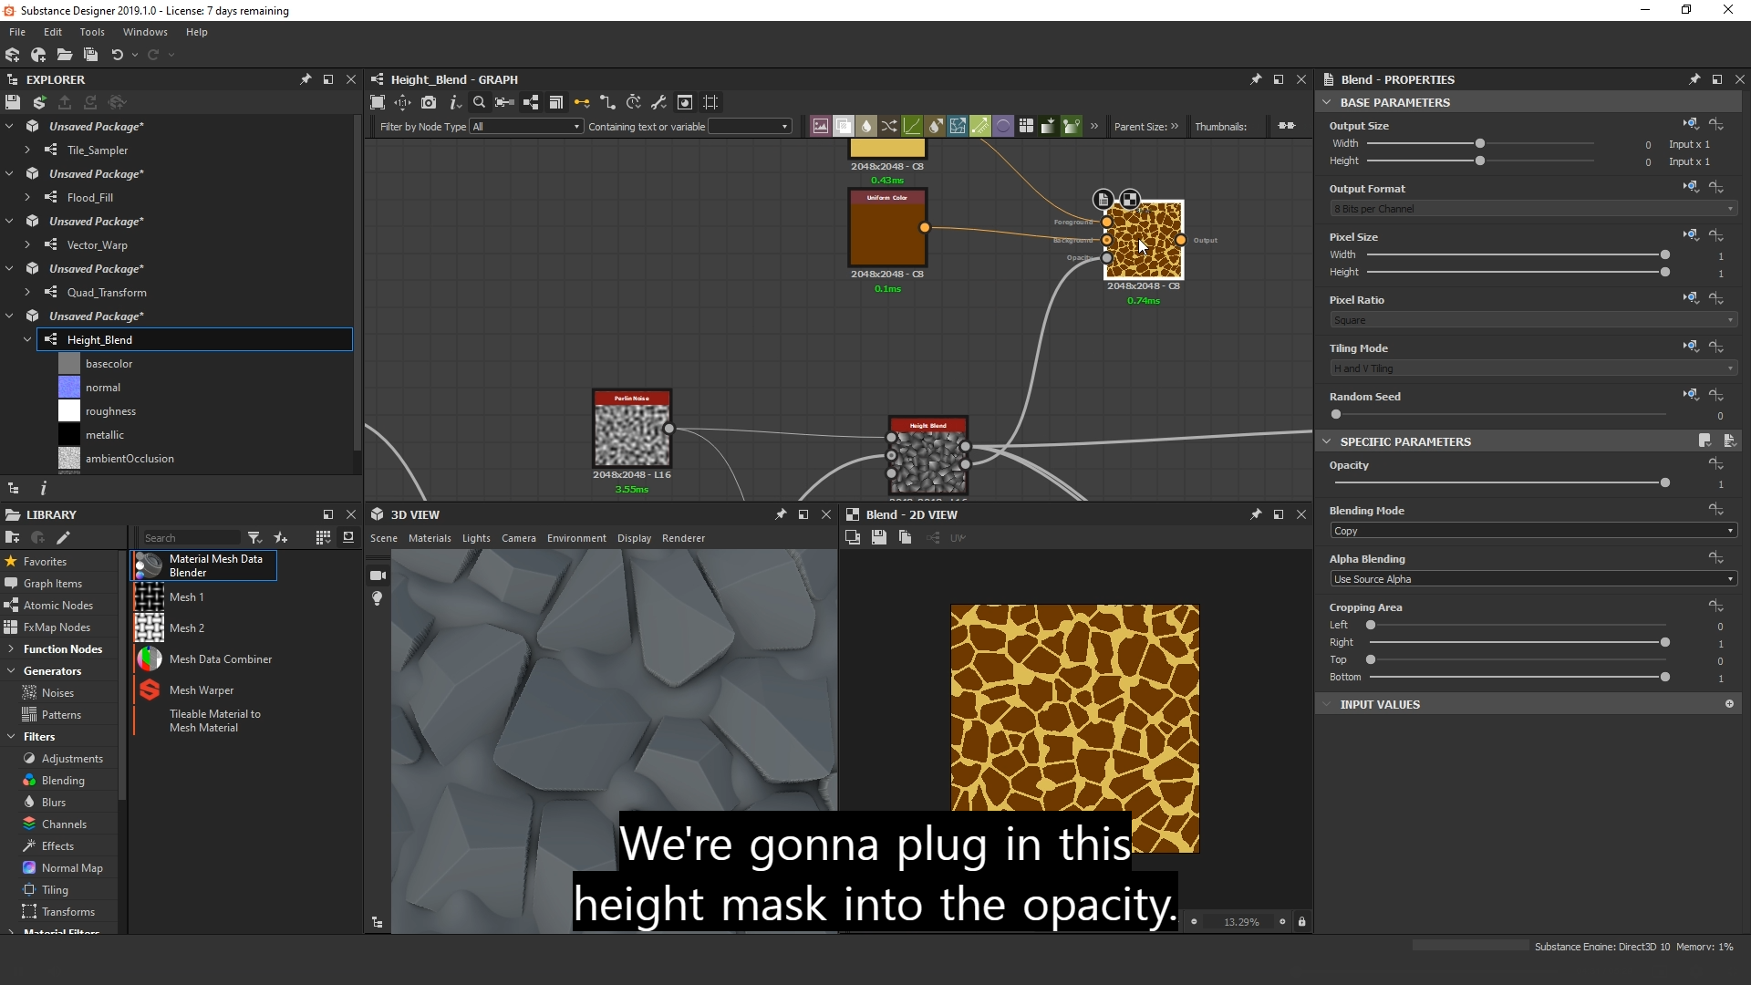Click the camera snapshot icon in graph toolbar
The height and width of the screenshot is (985, 1751).
429,102
